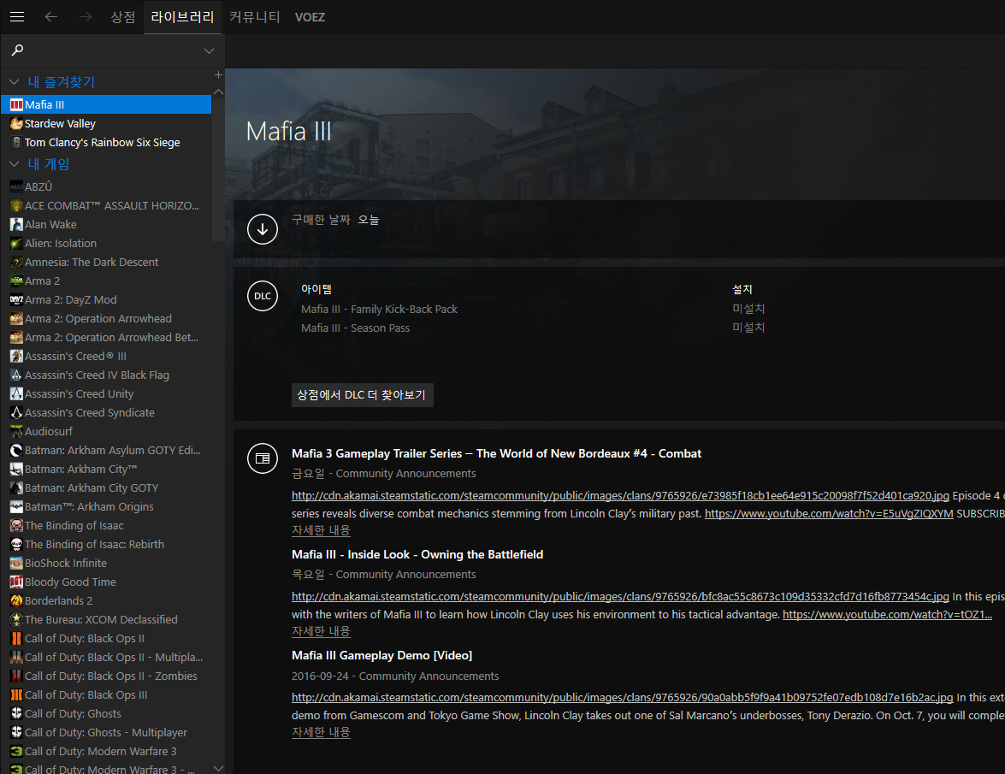Open the akamai image link ending ca920.jpg

click(x=620, y=496)
